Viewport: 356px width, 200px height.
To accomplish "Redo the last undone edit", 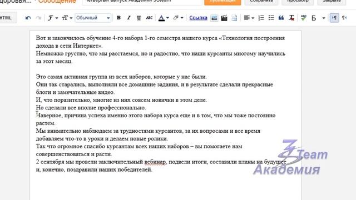I will coord(38,18).
